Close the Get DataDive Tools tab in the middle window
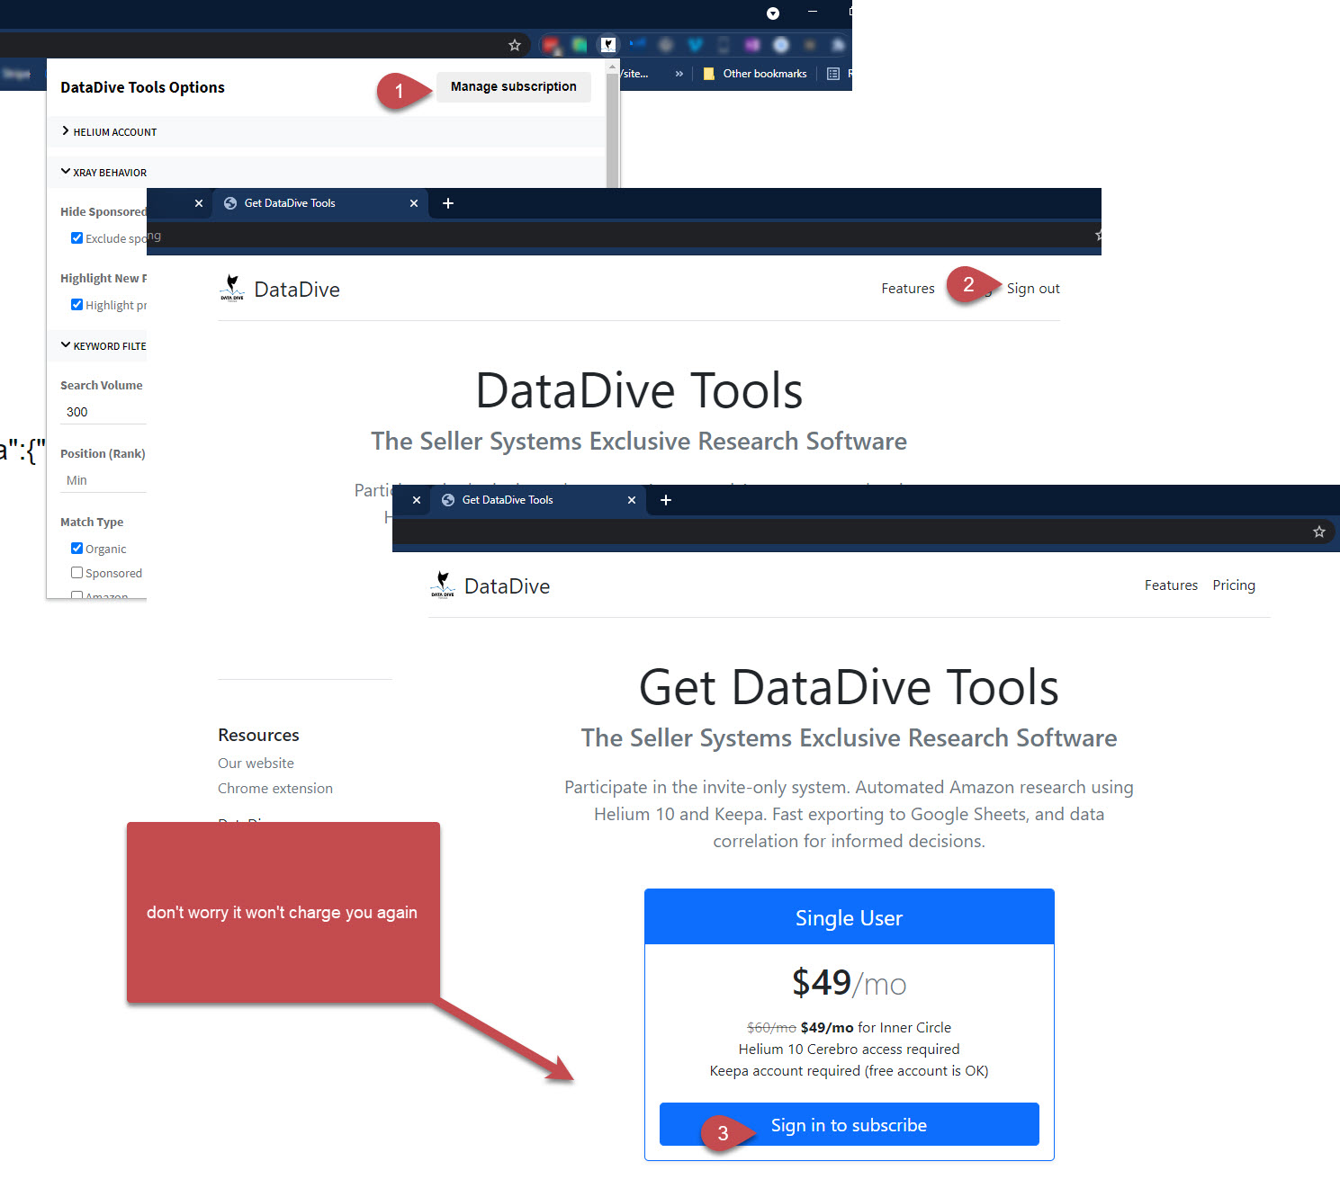Image resolution: width=1340 pixels, height=1197 pixels. (414, 203)
